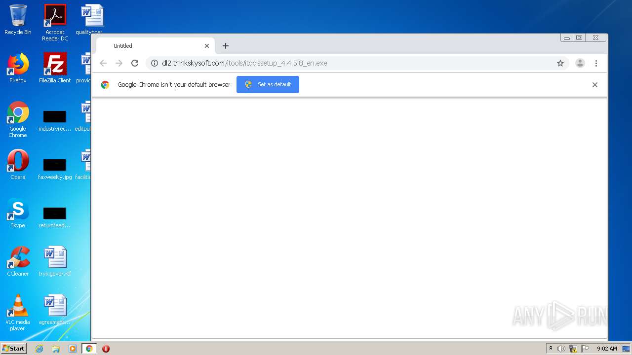Image resolution: width=632 pixels, height=355 pixels.
Task: Select the Untitled tab
Action: click(156, 46)
